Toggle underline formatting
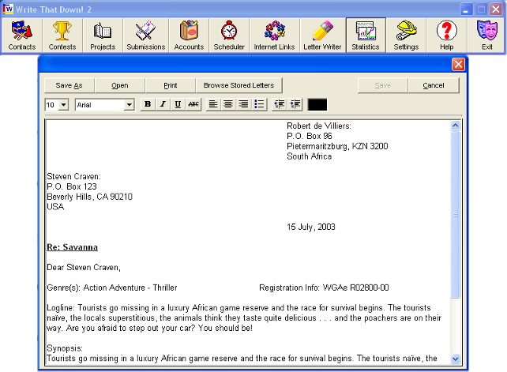 pos(178,104)
